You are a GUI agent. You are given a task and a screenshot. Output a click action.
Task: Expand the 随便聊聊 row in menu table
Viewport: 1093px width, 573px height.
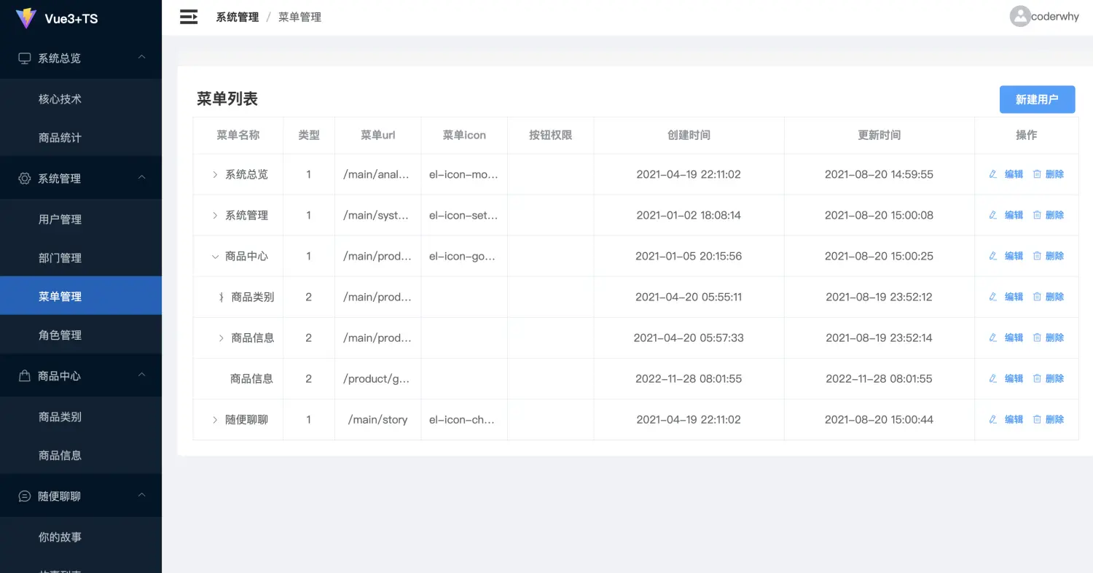point(215,420)
